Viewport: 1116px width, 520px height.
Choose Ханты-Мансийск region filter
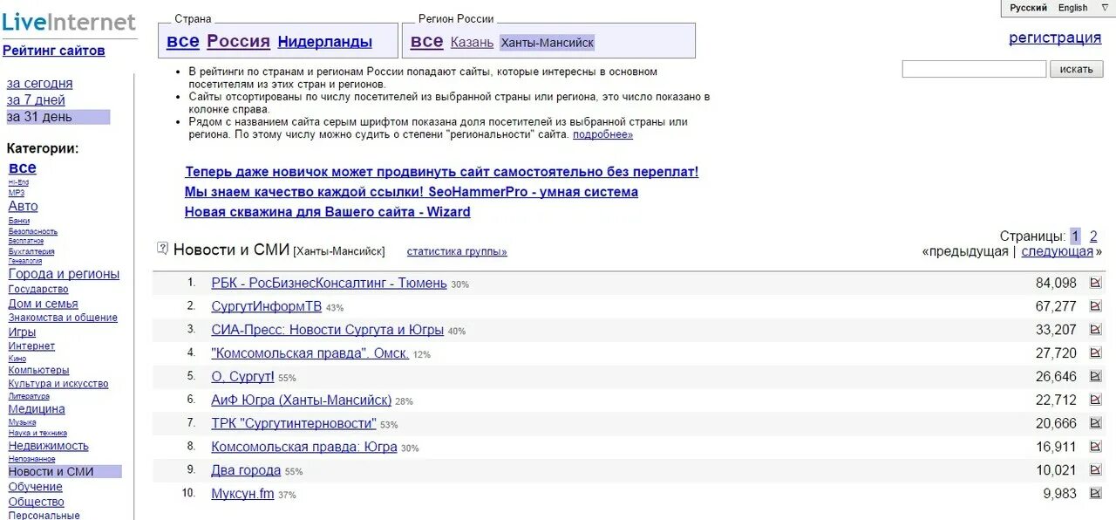tap(548, 43)
